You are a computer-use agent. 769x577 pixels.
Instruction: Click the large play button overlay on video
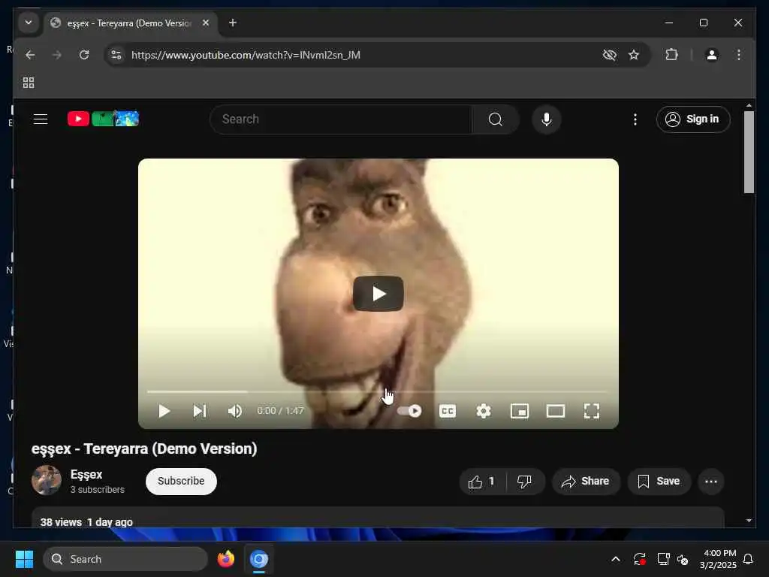coord(378,294)
